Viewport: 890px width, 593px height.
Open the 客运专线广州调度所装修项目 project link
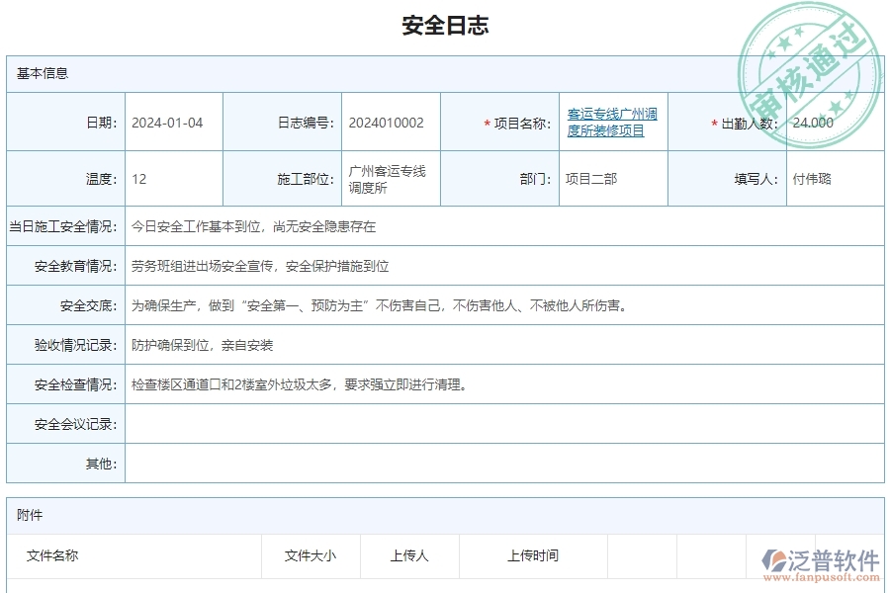(x=613, y=122)
